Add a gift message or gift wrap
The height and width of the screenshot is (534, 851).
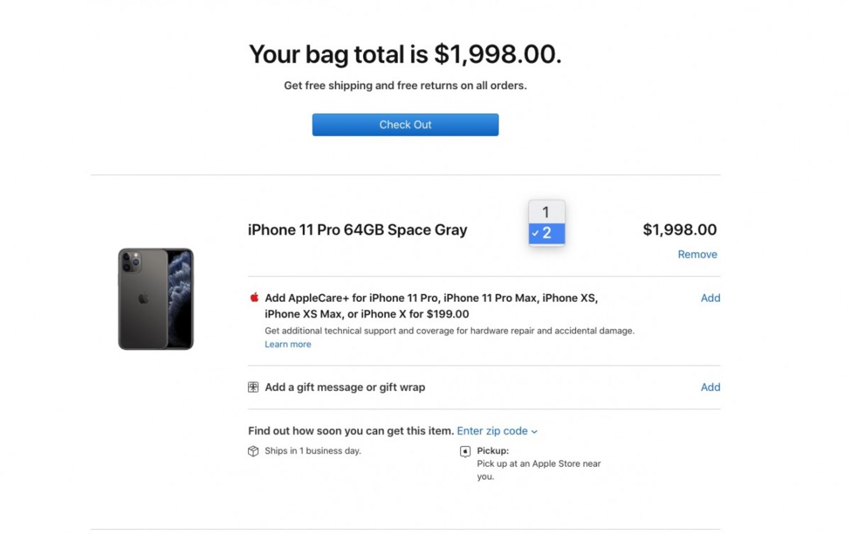pyautogui.click(x=710, y=387)
